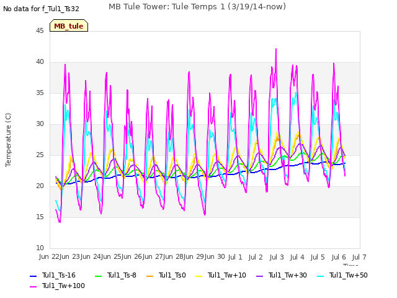Click the Jul 5 x-axis date label

(x=318, y=258)
